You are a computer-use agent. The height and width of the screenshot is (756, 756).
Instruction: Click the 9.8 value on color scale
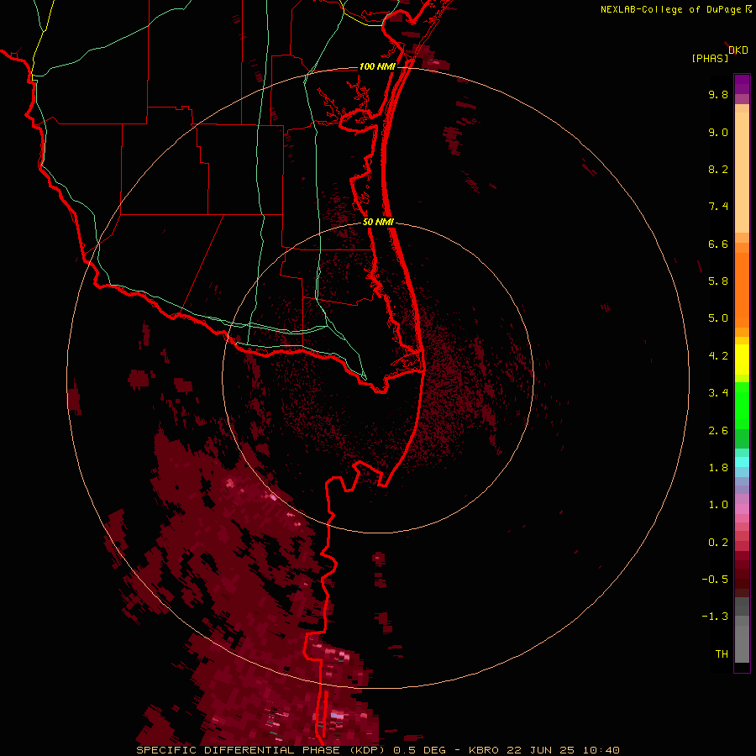[x=718, y=94]
